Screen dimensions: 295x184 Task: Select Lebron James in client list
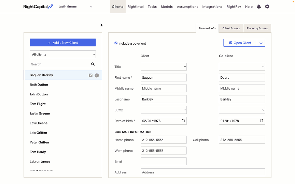click(40, 162)
